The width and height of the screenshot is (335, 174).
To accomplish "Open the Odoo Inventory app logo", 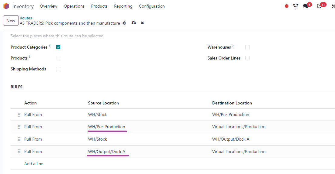I will [x=6, y=6].
